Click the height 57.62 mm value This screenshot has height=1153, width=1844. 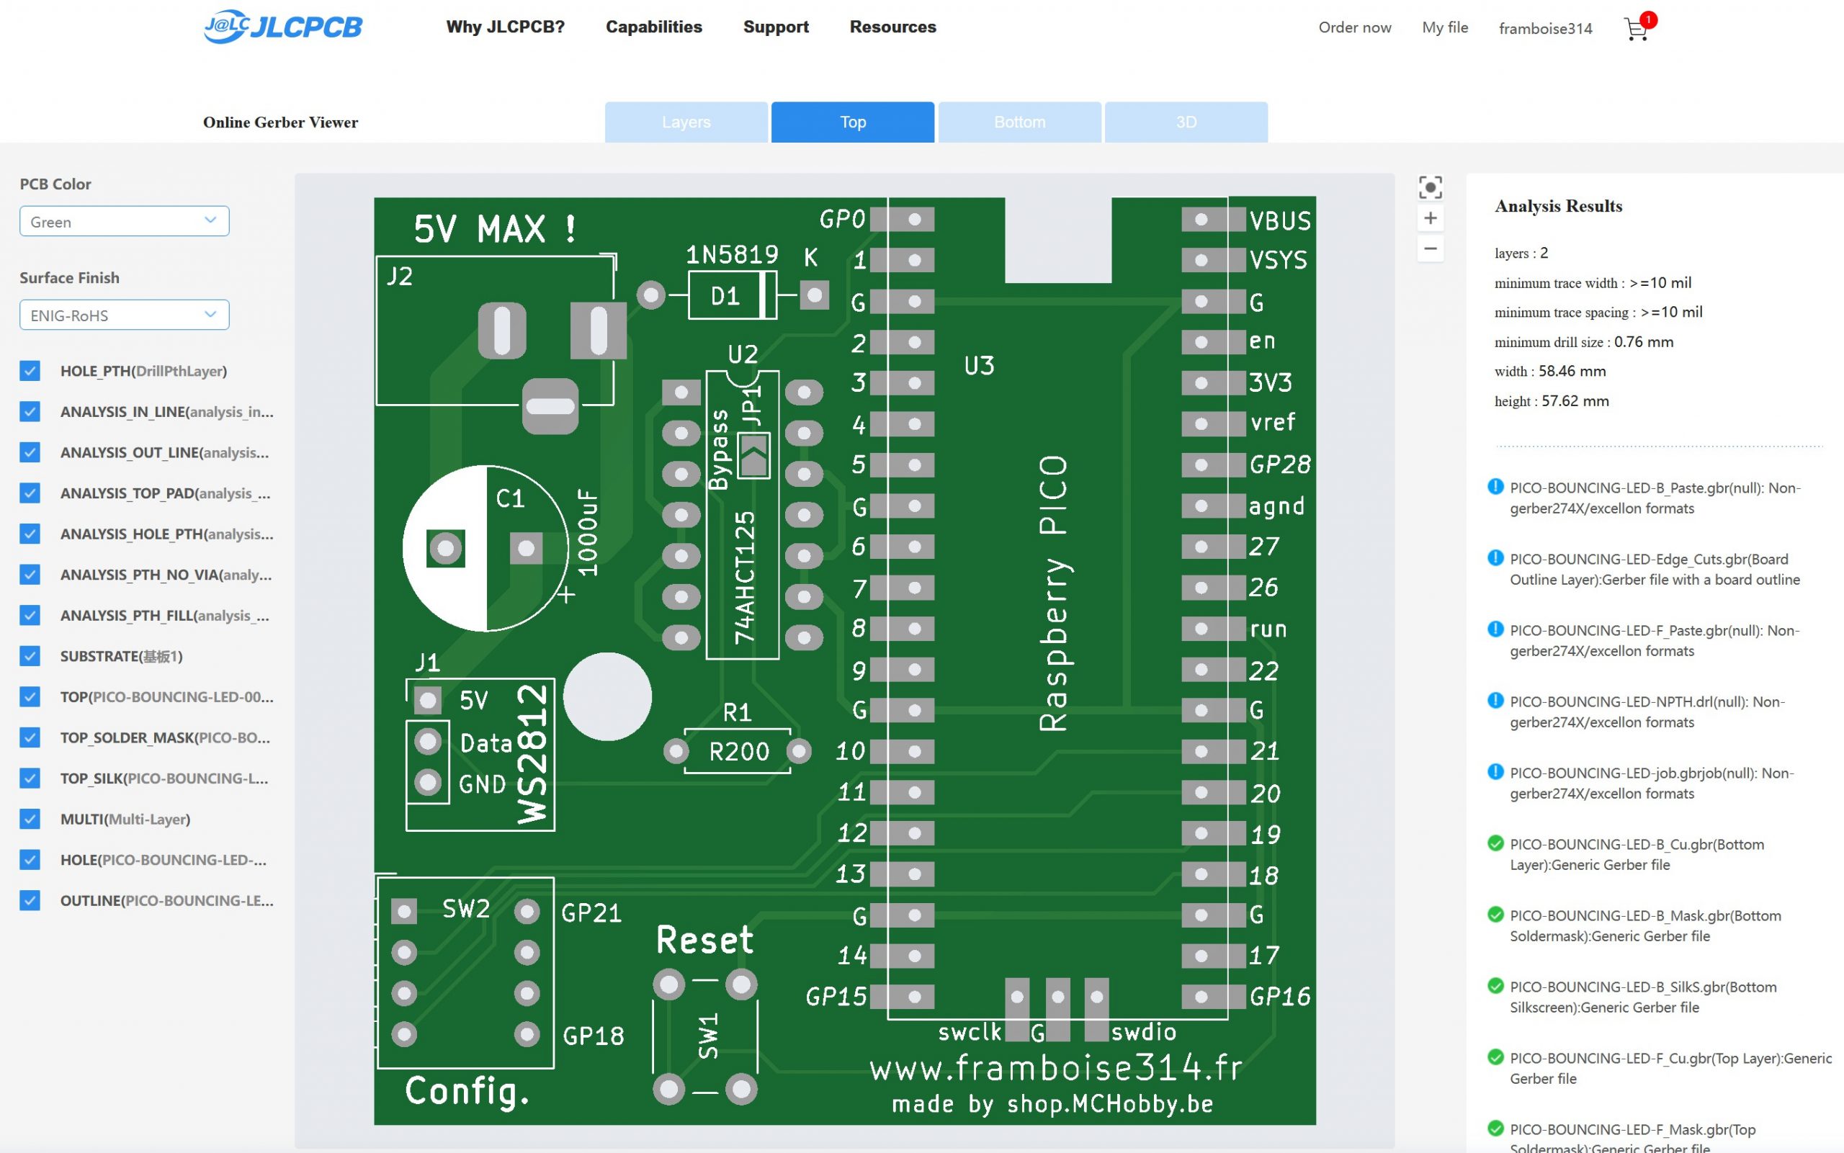click(1575, 401)
